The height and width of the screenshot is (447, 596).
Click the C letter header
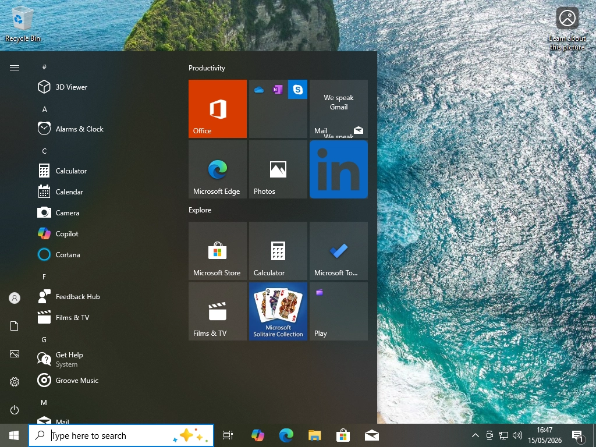point(44,151)
